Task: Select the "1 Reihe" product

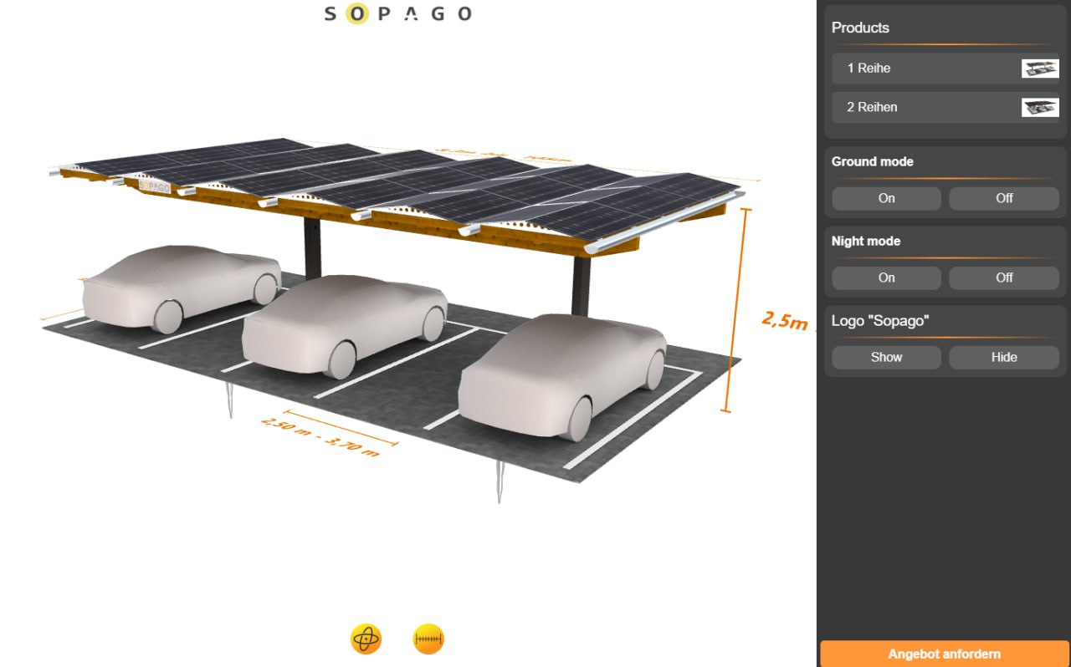Action: [x=946, y=69]
